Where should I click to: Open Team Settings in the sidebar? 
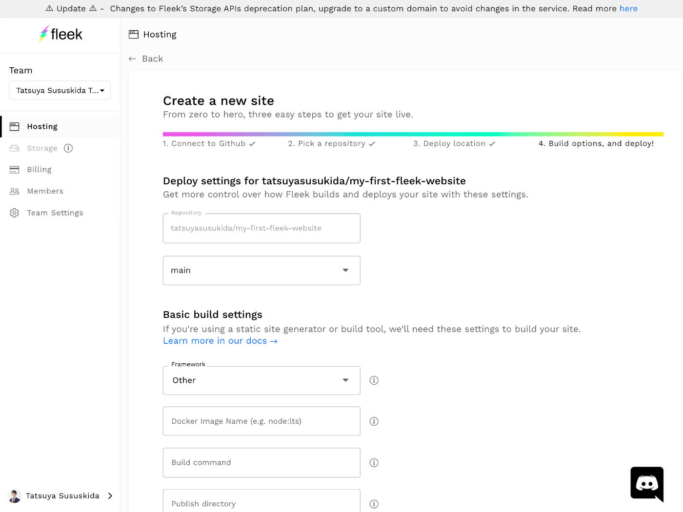pos(55,213)
